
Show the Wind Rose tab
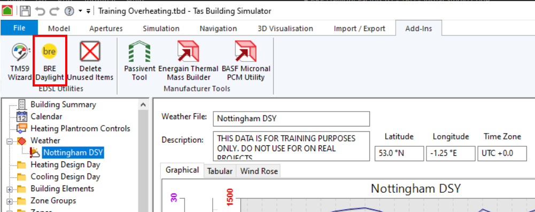259,171
